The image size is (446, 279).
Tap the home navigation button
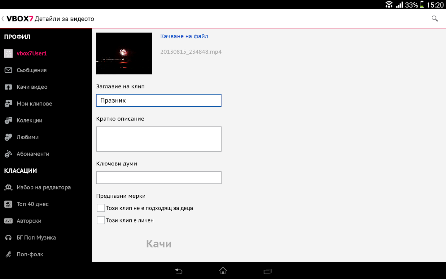pyautogui.click(x=223, y=271)
